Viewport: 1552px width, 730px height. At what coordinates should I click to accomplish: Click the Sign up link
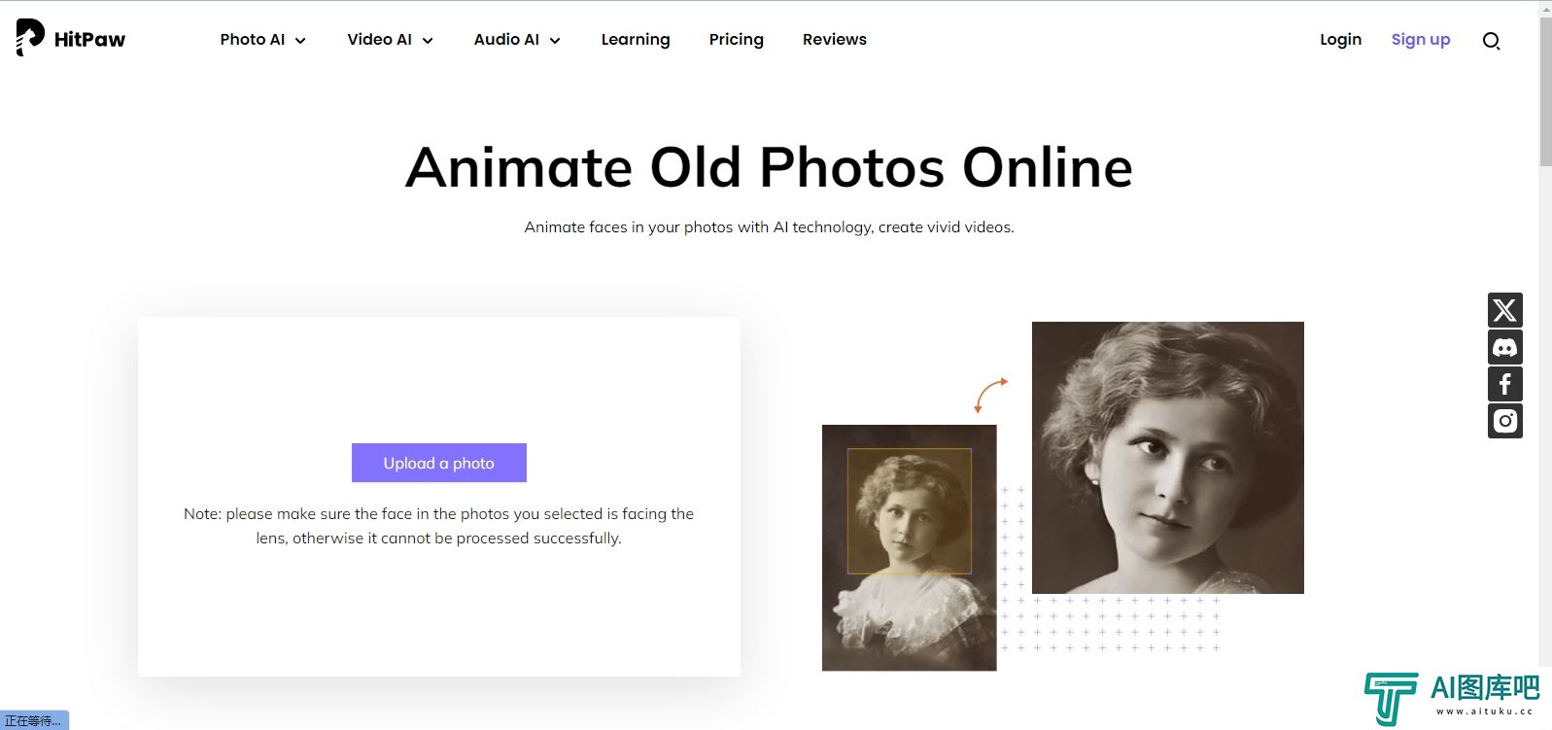click(1421, 40)
